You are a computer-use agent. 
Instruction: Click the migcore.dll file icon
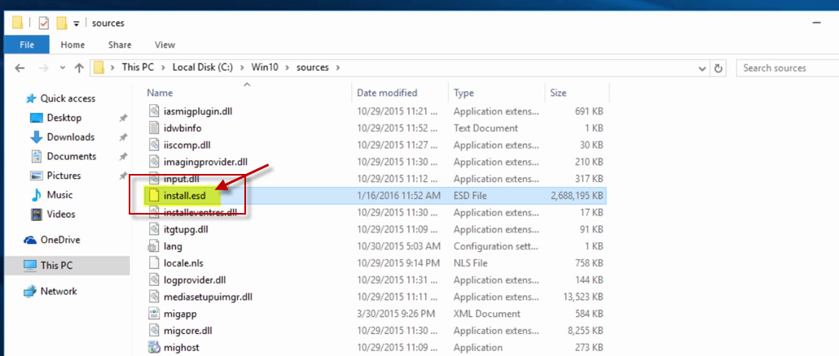click(x=154, y=331)
